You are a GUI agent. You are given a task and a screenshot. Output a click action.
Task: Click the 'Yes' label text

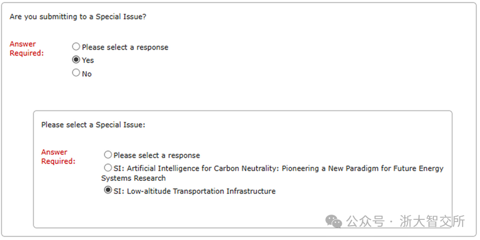coord(88,60)
